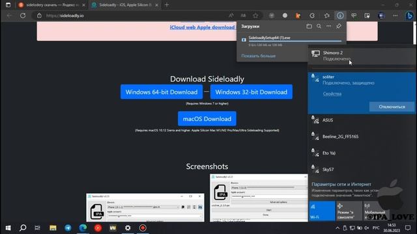Open the Downloads toolbar icon
417x234 pixels.
click(x=340, y=16)
